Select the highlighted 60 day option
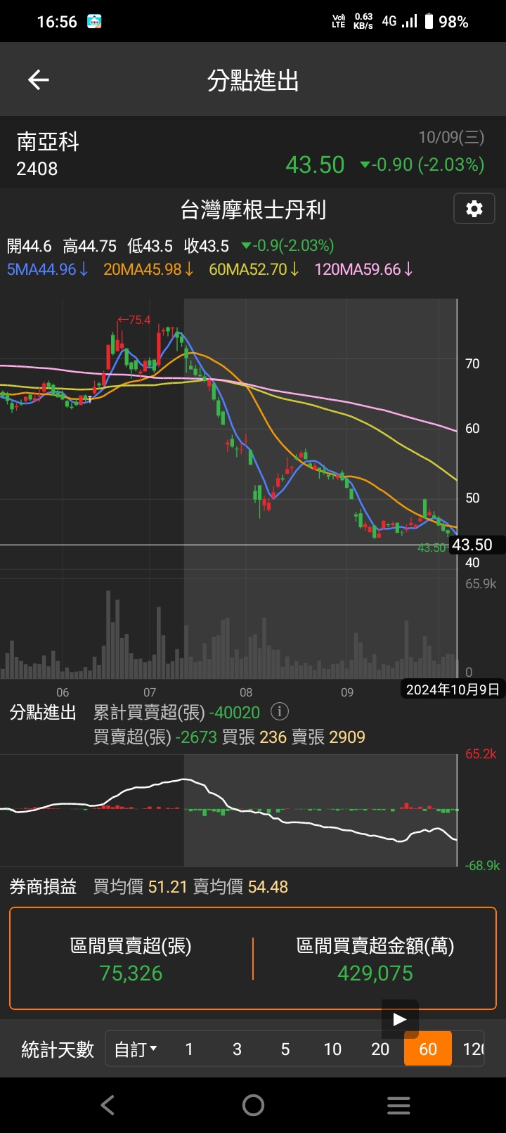Screen dimensions: 506x1133 click(x=428, y=1049)
